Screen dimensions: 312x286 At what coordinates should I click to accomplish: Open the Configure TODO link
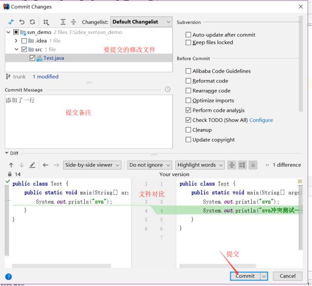tap(261, 120)
